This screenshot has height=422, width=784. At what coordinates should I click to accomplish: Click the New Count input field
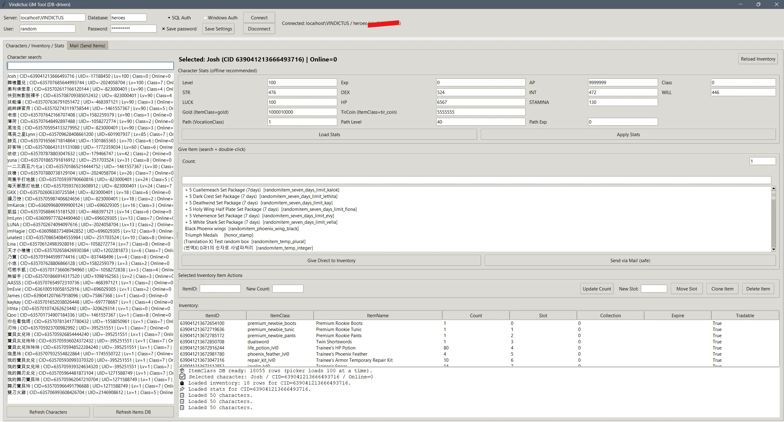pyautogui.click(x=288, y=289)
